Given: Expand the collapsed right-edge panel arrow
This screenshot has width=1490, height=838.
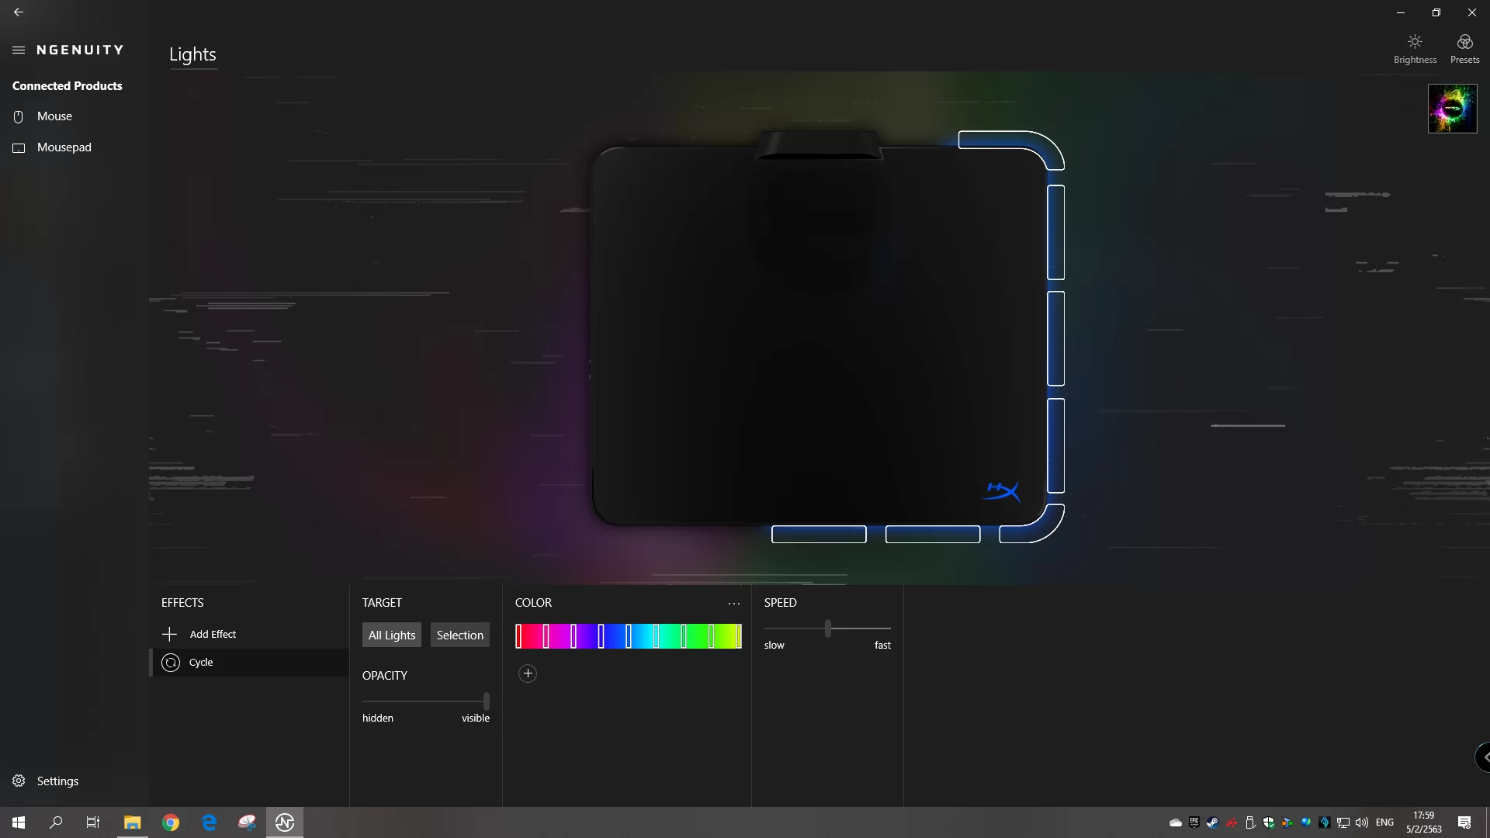Looking at the screenshot, I should tap(1484, 757).
